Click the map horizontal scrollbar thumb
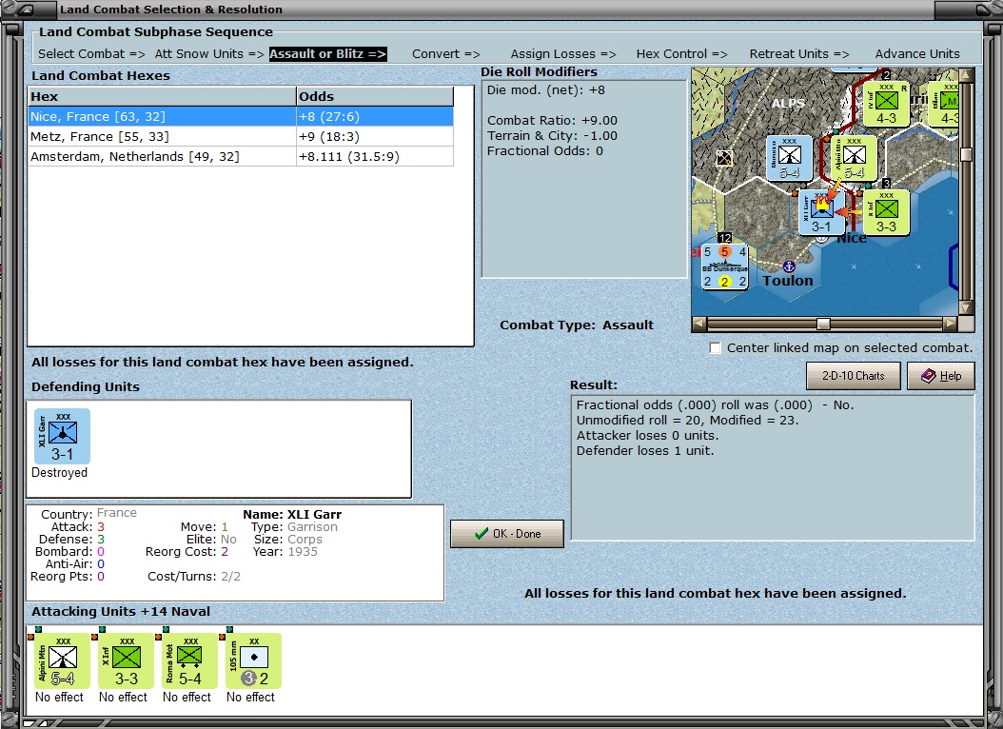Viewport: 1003px width, 729px height. (x=824, y=324)
